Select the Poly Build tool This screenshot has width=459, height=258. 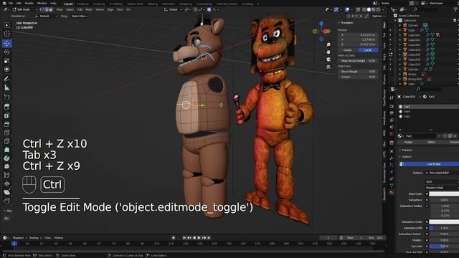(6, 150)
